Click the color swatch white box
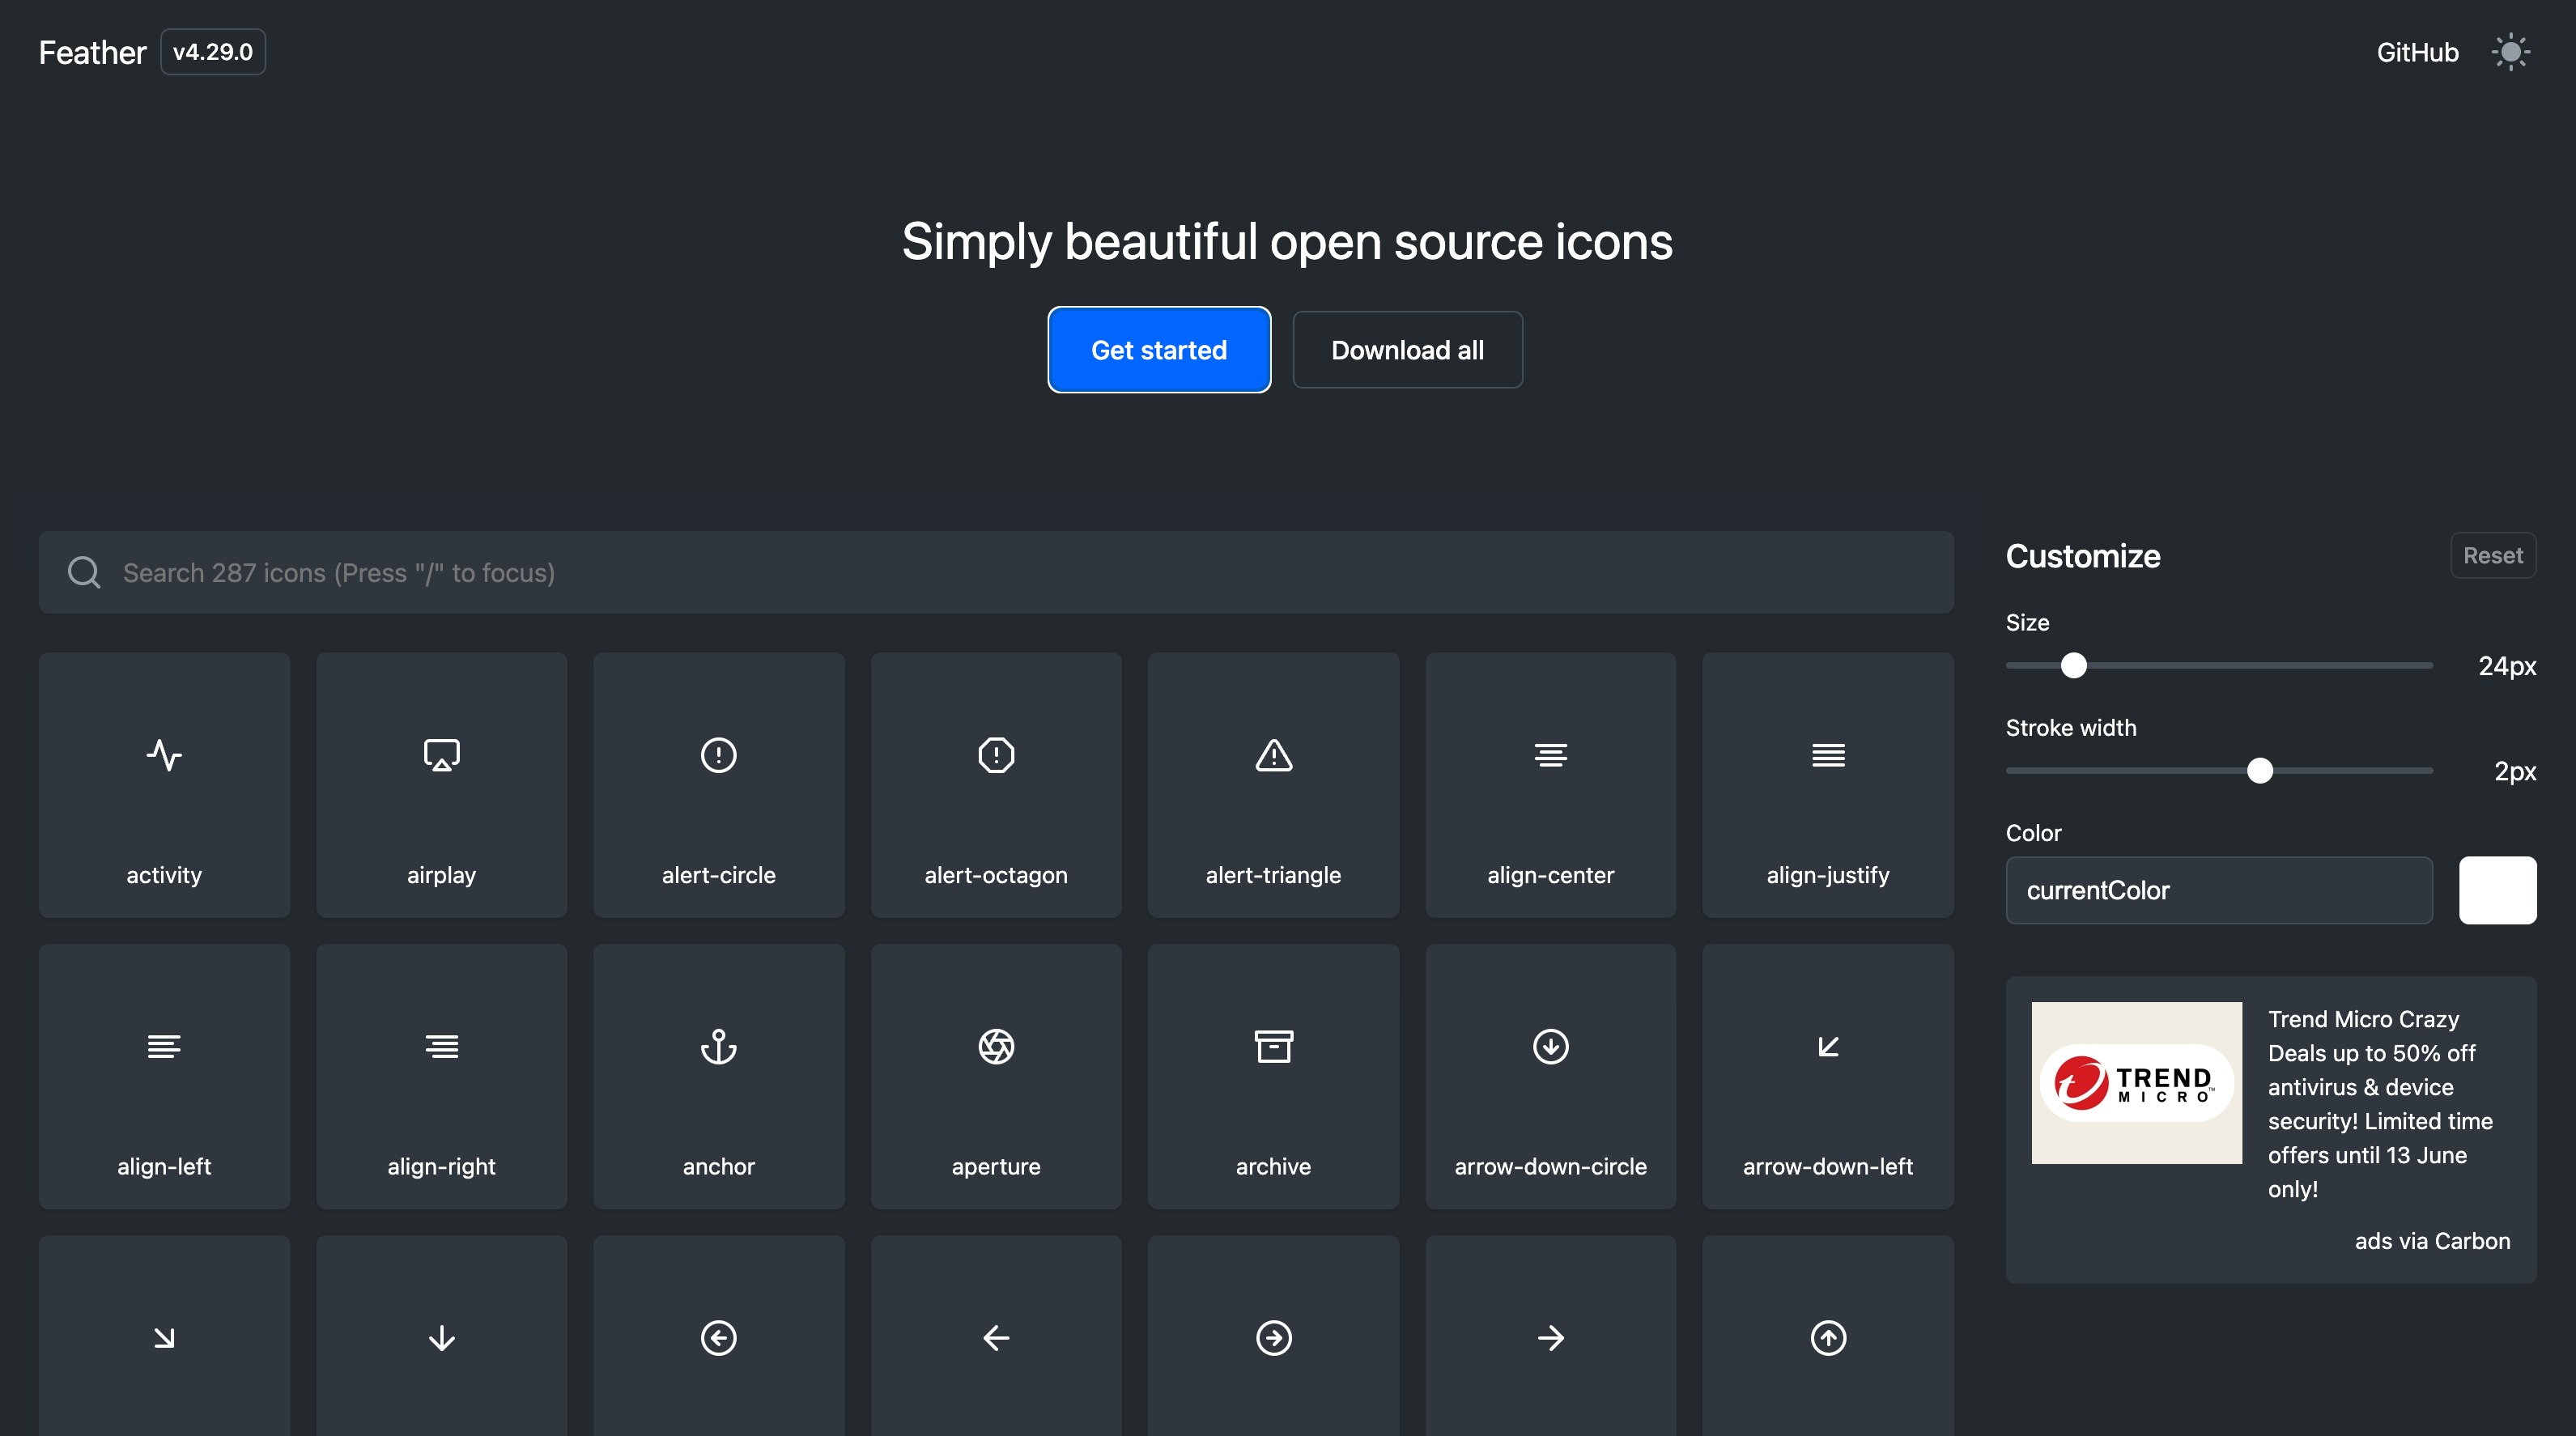 click(2498, 890)
